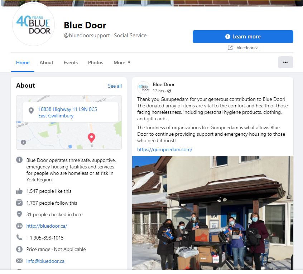Click the post's public globe icon
Image resolution: width=303 pixels, height=274 pixels.
(x=169, y=91)
